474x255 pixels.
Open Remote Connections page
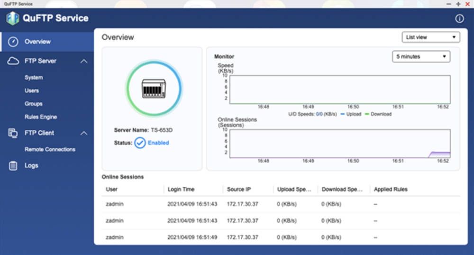click(x=50, y=149)
